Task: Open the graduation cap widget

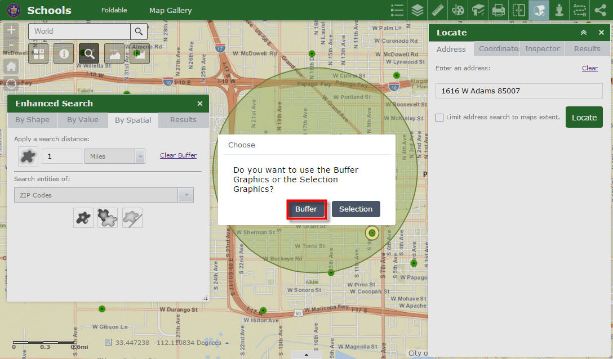Action: pyautogui.click(x=478, y=10)
